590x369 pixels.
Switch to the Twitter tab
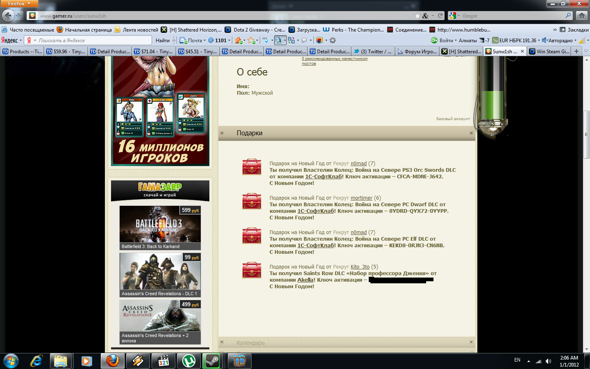[x=372, y=51]
